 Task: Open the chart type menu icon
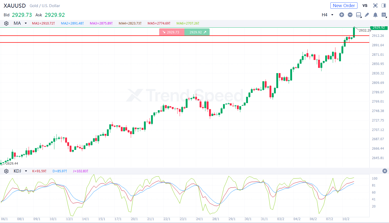[384, 15]
